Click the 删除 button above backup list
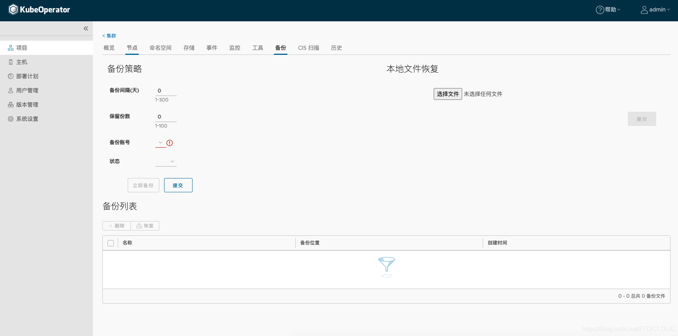The height and width of the screenshot is (336, 678). click(x=117, y=226)
